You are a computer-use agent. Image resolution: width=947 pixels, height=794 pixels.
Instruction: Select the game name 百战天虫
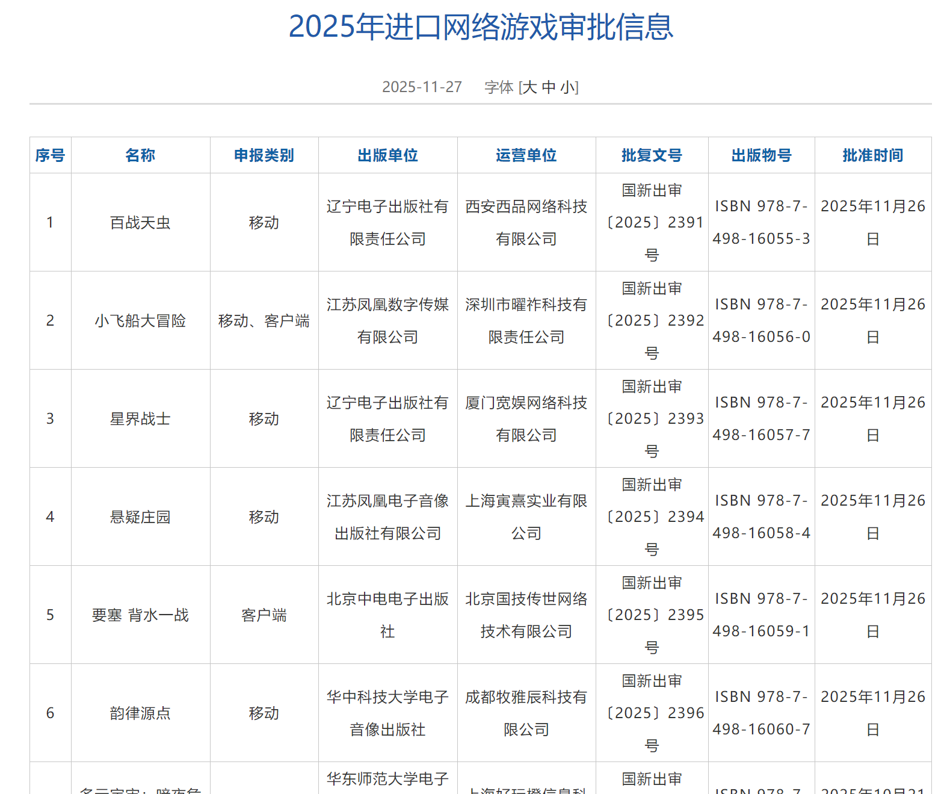coord(140,223)
